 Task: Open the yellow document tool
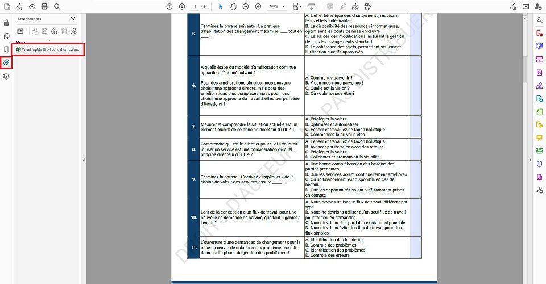coord(539,124)
